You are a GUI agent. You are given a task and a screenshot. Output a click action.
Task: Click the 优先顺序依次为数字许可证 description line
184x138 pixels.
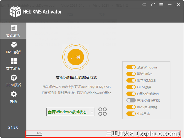click(77, 87)
